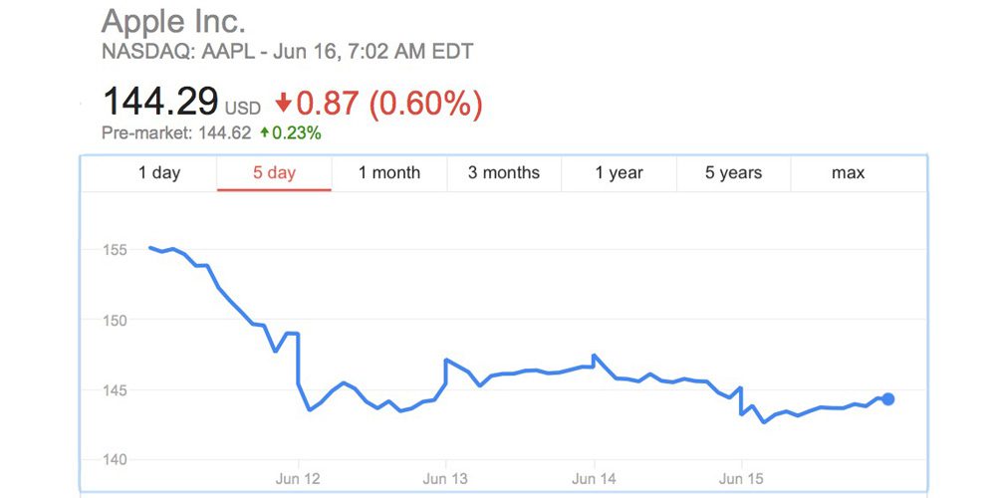The image size is (996, 498).
Task: Click the Jun 14 date label
Action: click(x=594, y=479)
